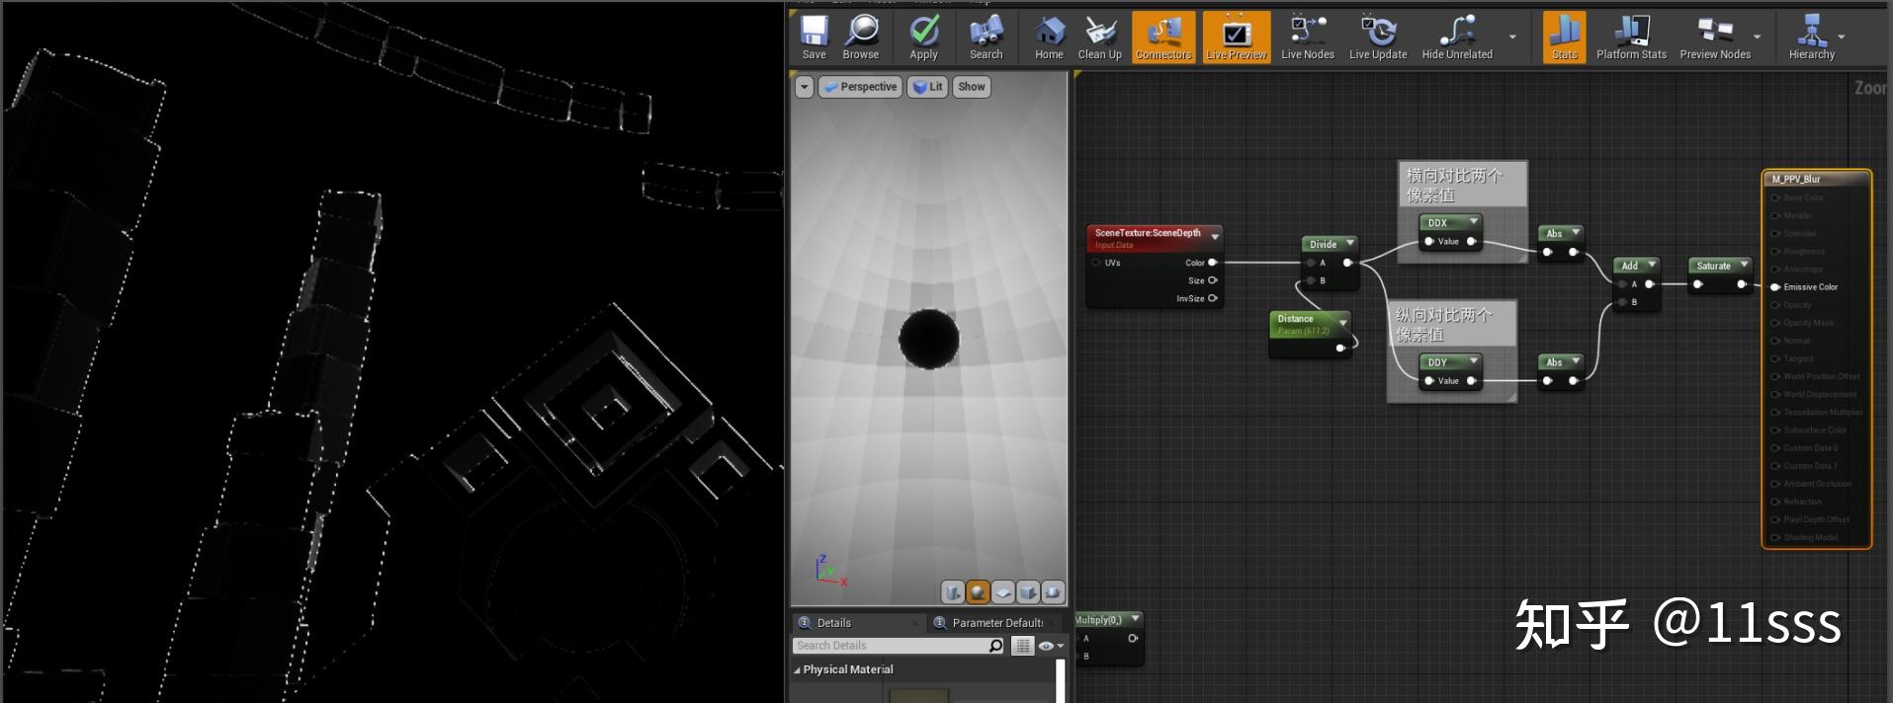
Task: Set preview mesh to sphere
Action: 978,592
